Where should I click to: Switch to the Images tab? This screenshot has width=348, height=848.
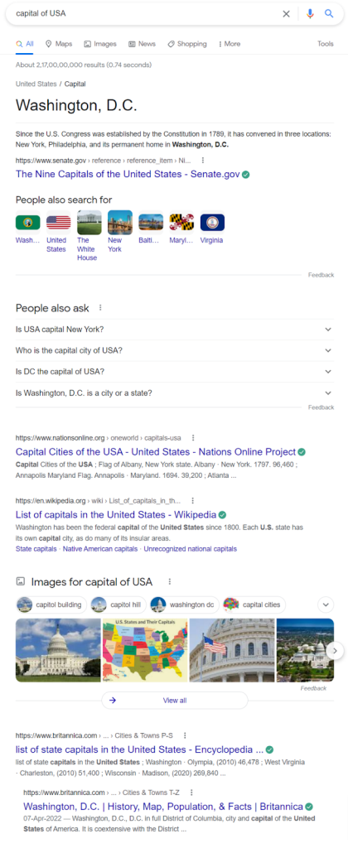click(100, 44)
